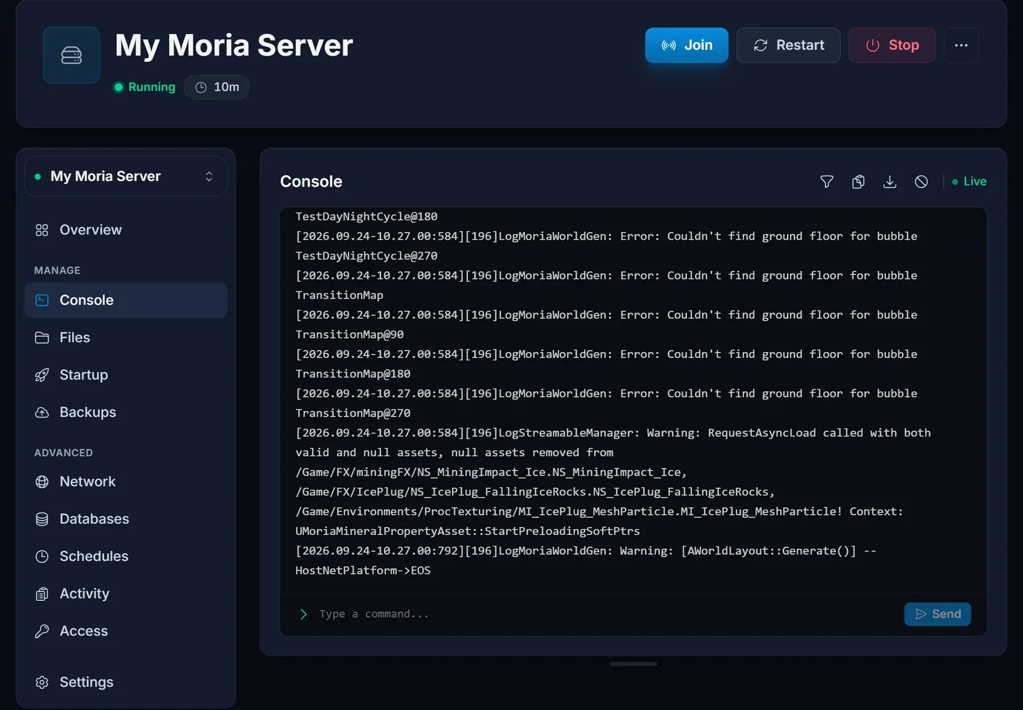Image resolution: width=1023 pixels, height=710 pixels.
Task: Click the Activity clipboard icon
Action: click(x=42, y=594)
